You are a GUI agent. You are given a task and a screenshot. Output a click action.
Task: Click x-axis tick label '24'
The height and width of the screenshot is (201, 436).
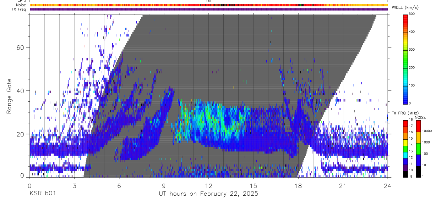click(x=387, y=185)
